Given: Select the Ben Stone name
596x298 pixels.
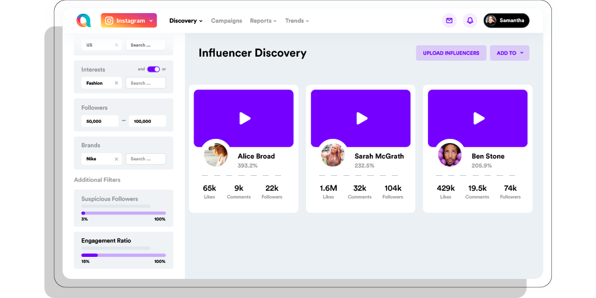Looking at the screenshot, I should point(488,156).
